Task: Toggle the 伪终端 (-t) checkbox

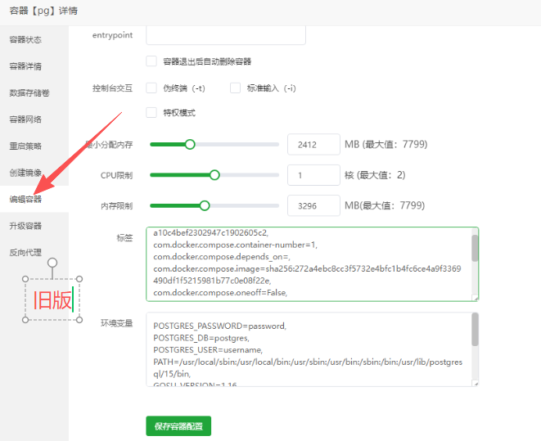Action: 151,88
